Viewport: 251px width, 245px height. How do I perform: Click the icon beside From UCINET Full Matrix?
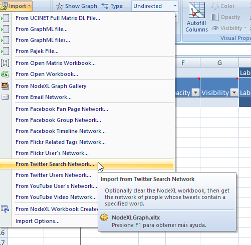[x=5, y=18]
